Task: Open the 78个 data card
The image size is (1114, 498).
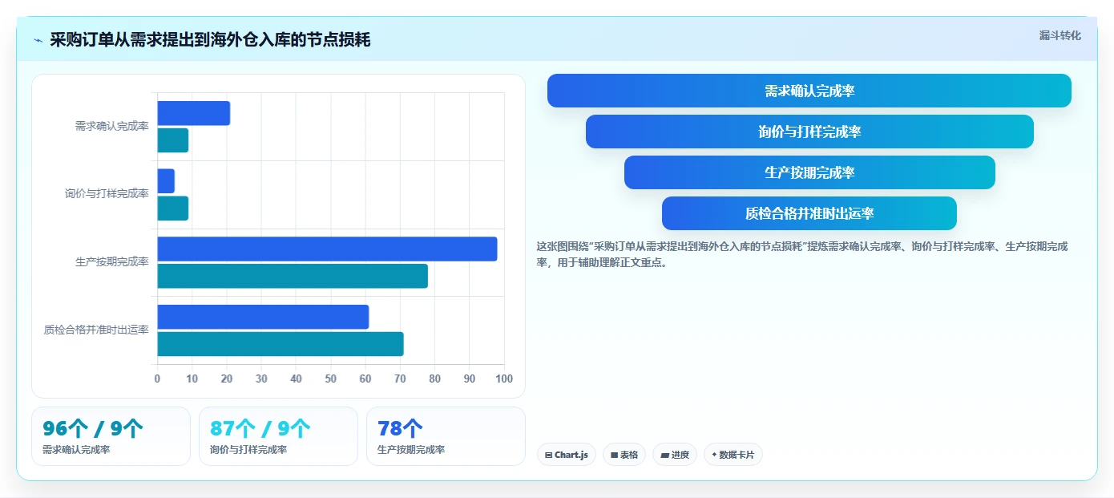Action: [x=446, y=436]
